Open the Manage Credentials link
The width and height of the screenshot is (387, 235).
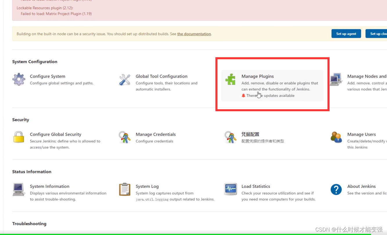156,134
